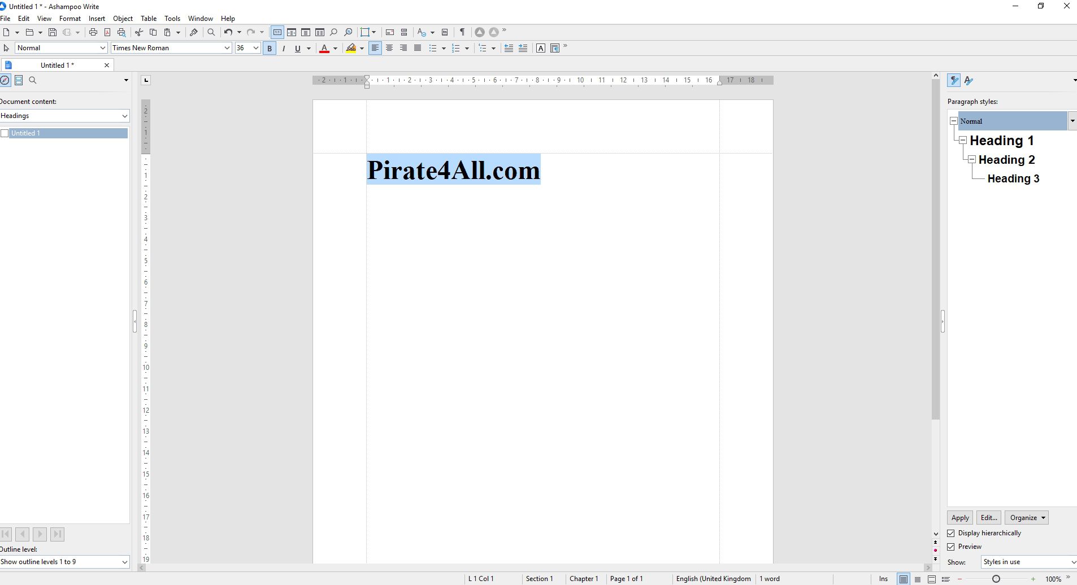Click the Save document icon
The image size is (1077, 585).
[x=53, y=32]
